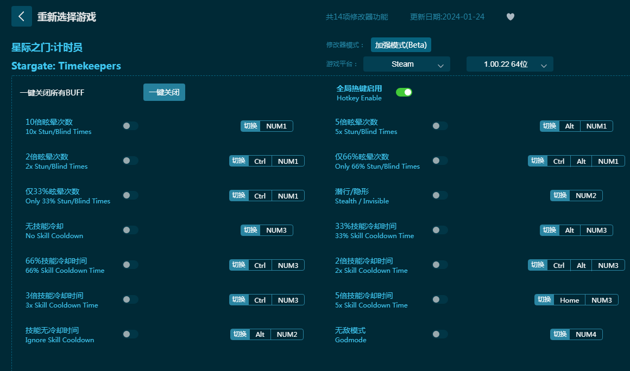Click the 重新选择游戏 header text
630x371 pixels.
point(66,17)
